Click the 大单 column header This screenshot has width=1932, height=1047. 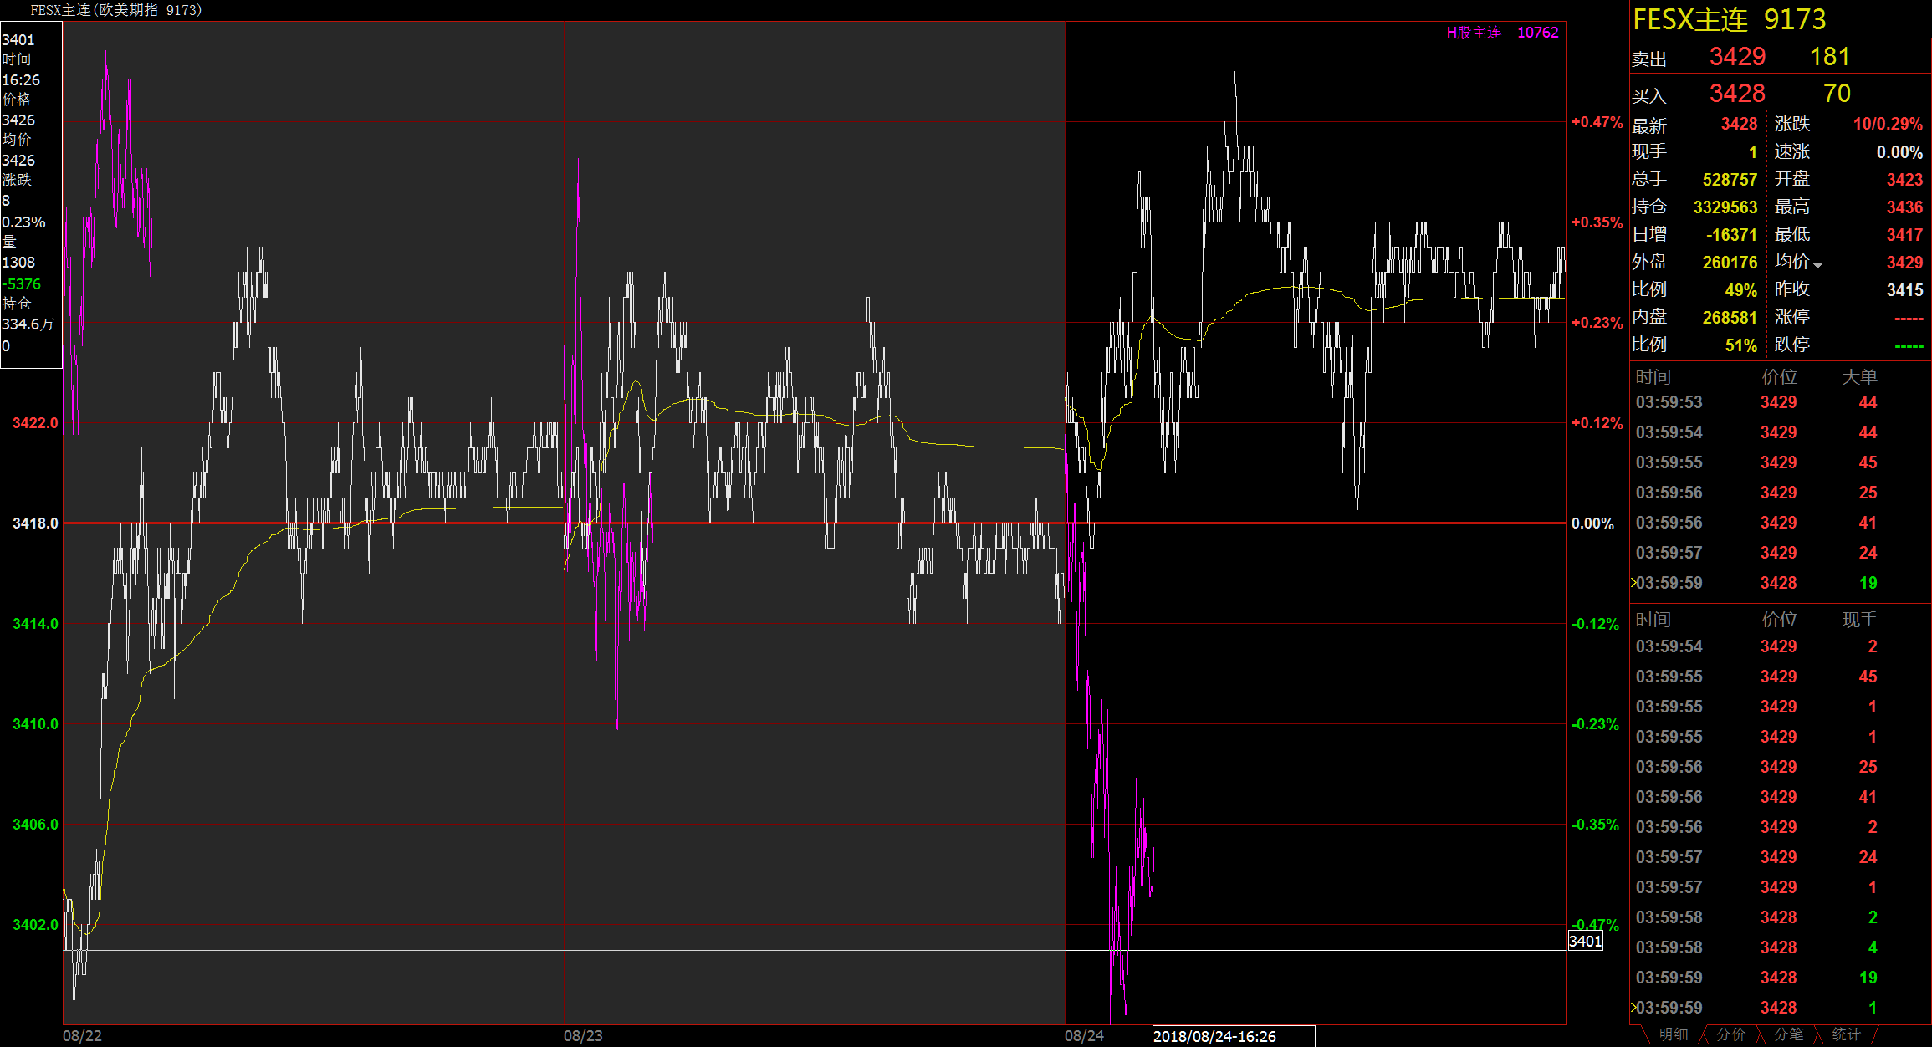coord(1859,377)
